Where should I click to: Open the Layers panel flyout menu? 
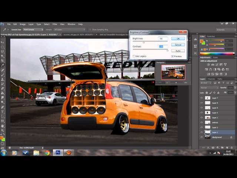coord(236,79)
